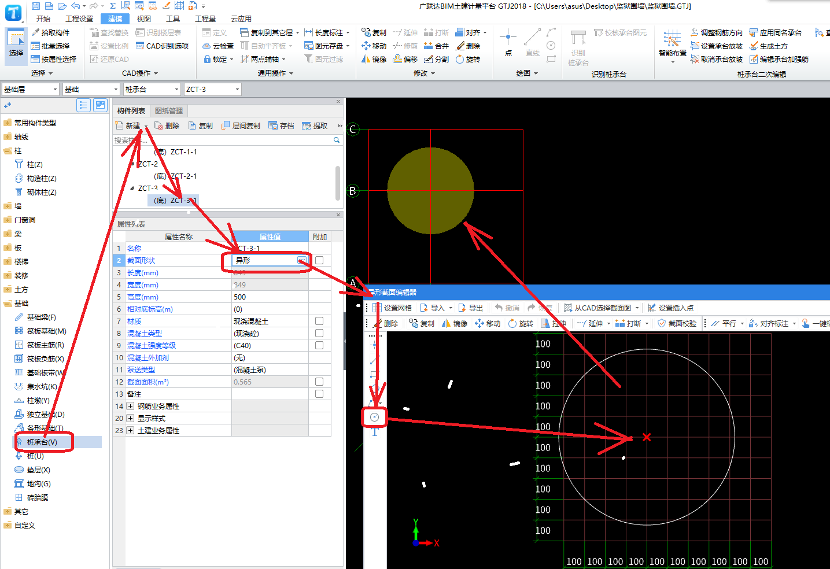Toggle 截面面积 additional checkbox

[319, 382]
